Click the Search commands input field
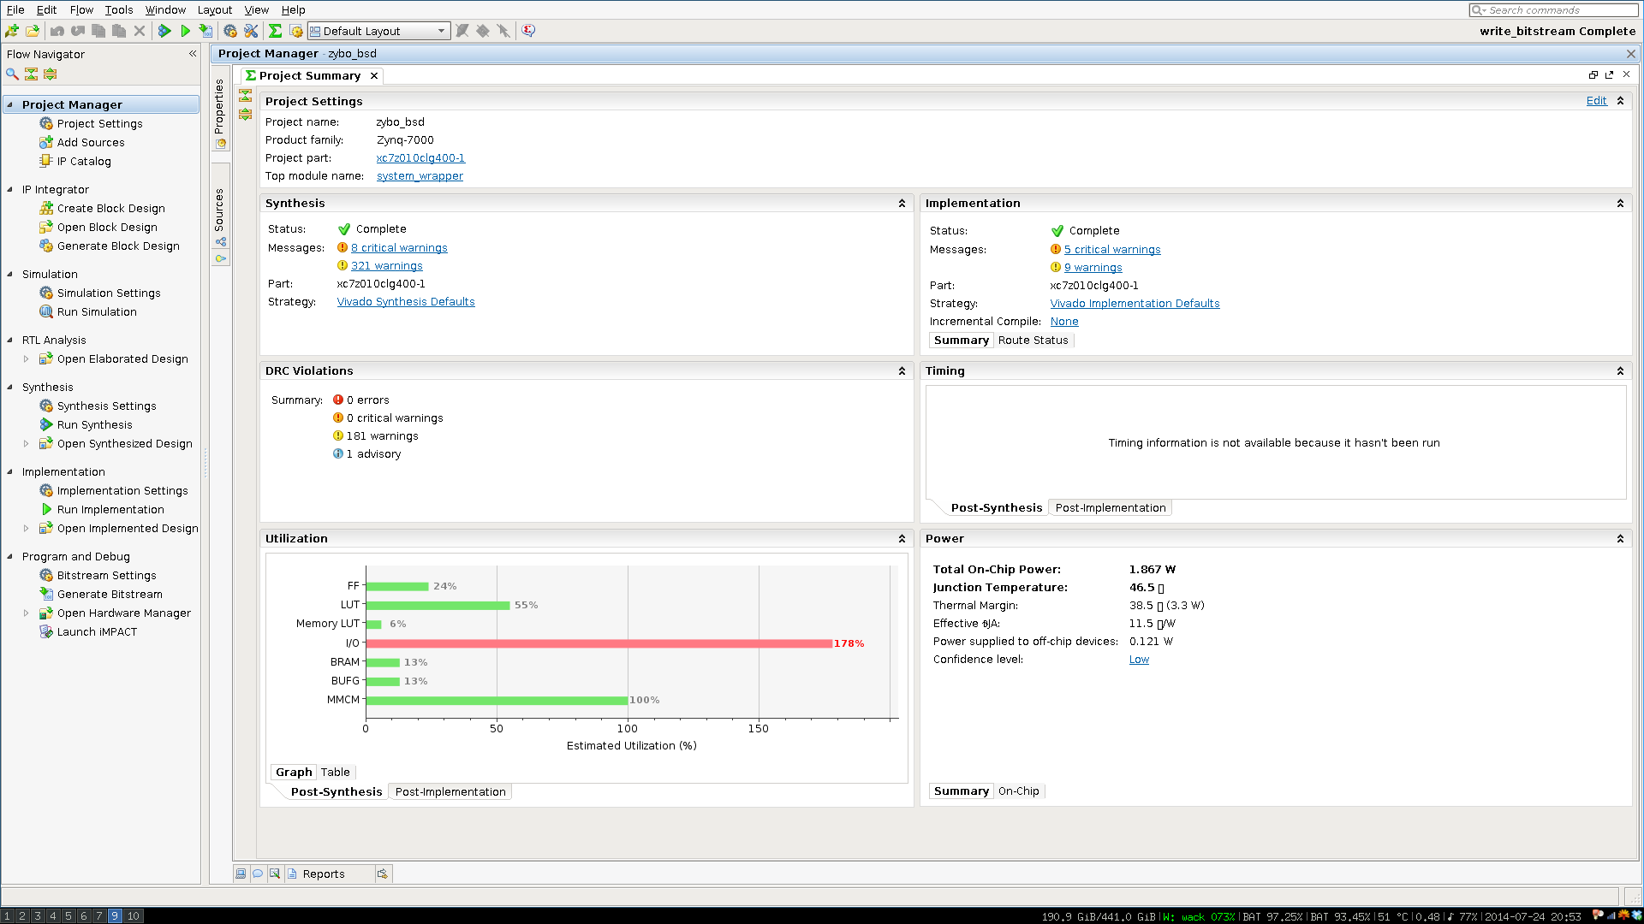 (1554, 10)
